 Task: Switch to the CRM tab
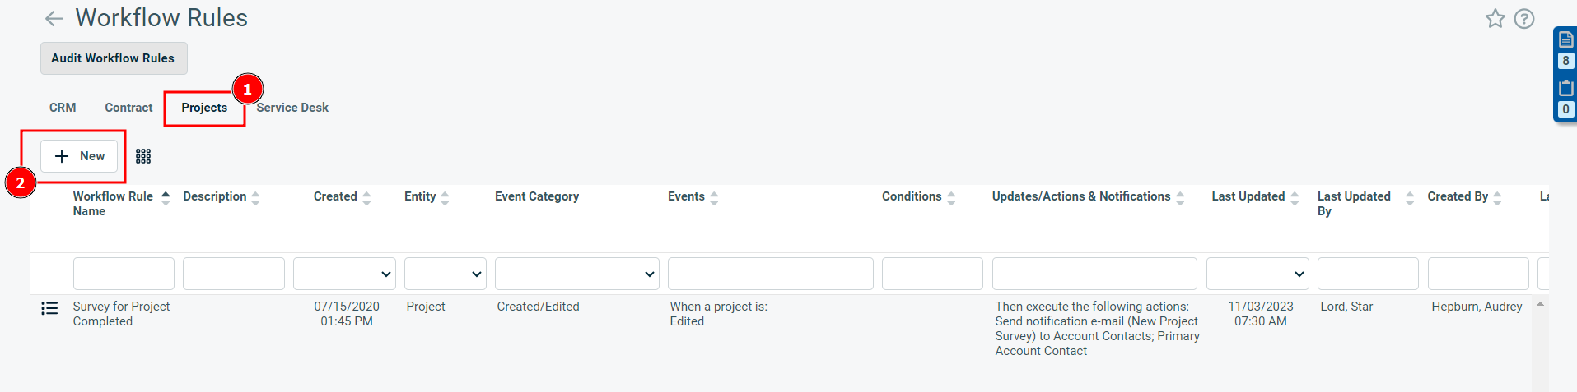(63, 108)
